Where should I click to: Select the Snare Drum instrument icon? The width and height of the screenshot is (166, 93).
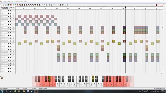coord(27,5)
